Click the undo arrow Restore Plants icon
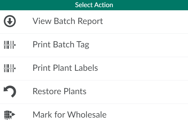 click(x=10, y=92)
